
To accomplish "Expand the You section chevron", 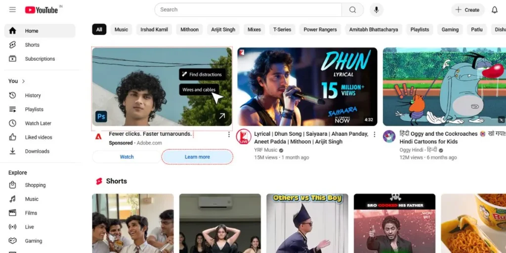I will tap(23, 81).
